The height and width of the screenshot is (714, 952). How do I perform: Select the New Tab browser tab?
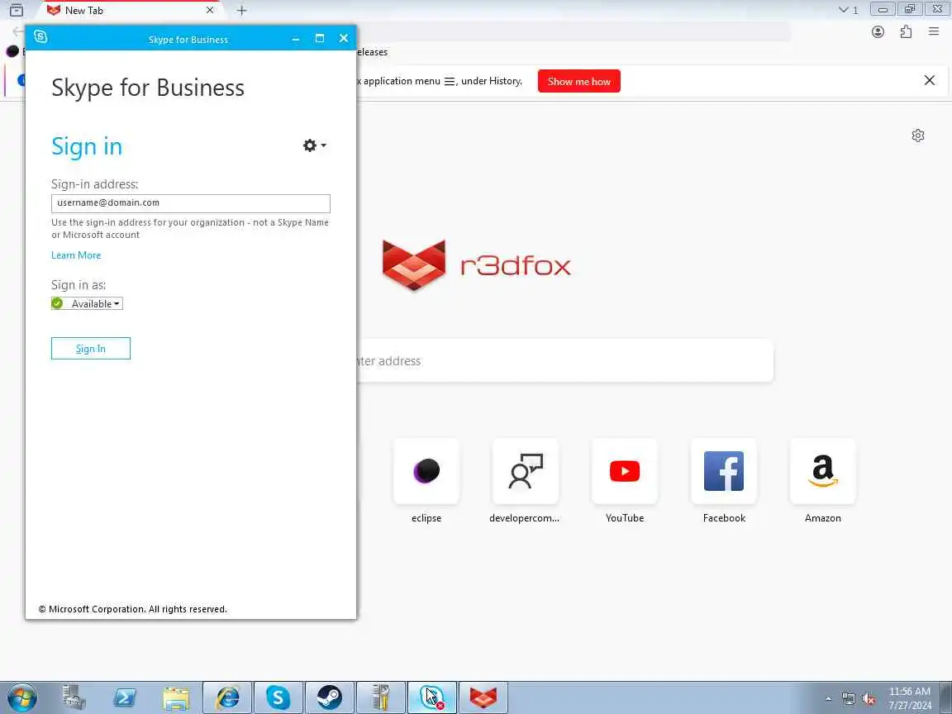pos(131,10)
